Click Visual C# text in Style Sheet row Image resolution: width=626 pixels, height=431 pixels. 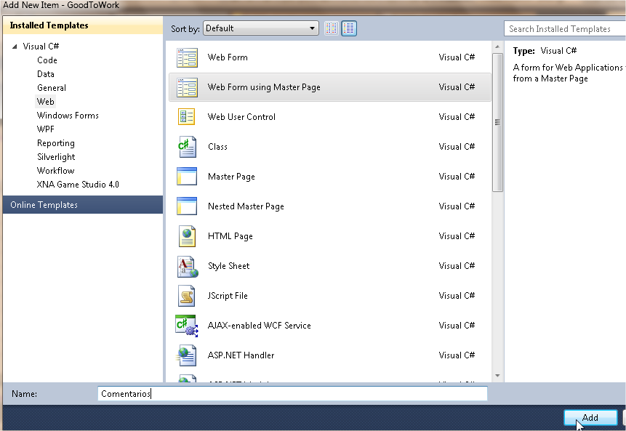[x=457, y=266]
